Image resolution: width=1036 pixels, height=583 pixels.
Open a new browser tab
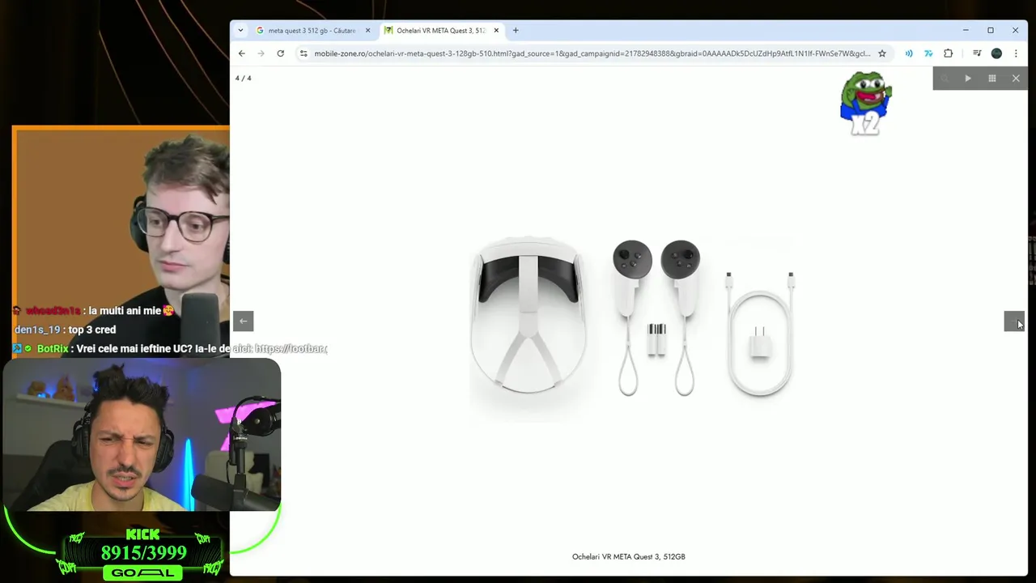(x=516, y=31)
